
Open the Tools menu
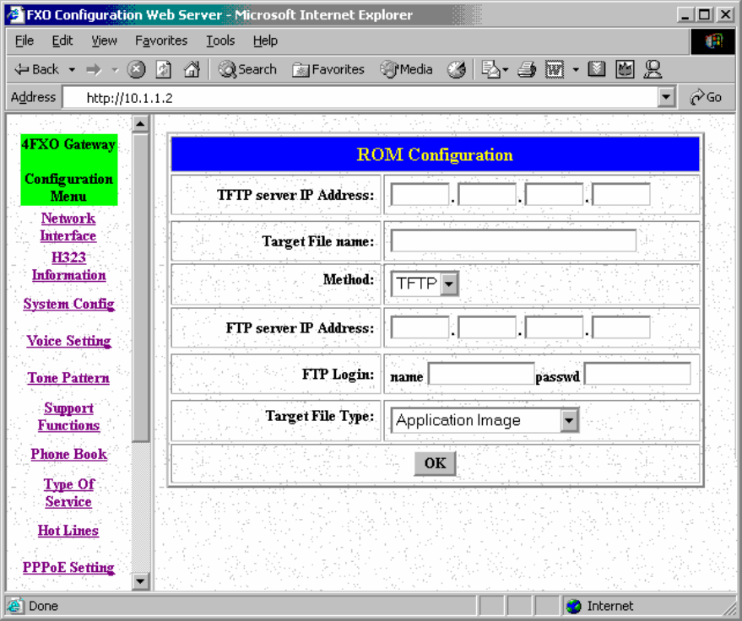(220, 40)
